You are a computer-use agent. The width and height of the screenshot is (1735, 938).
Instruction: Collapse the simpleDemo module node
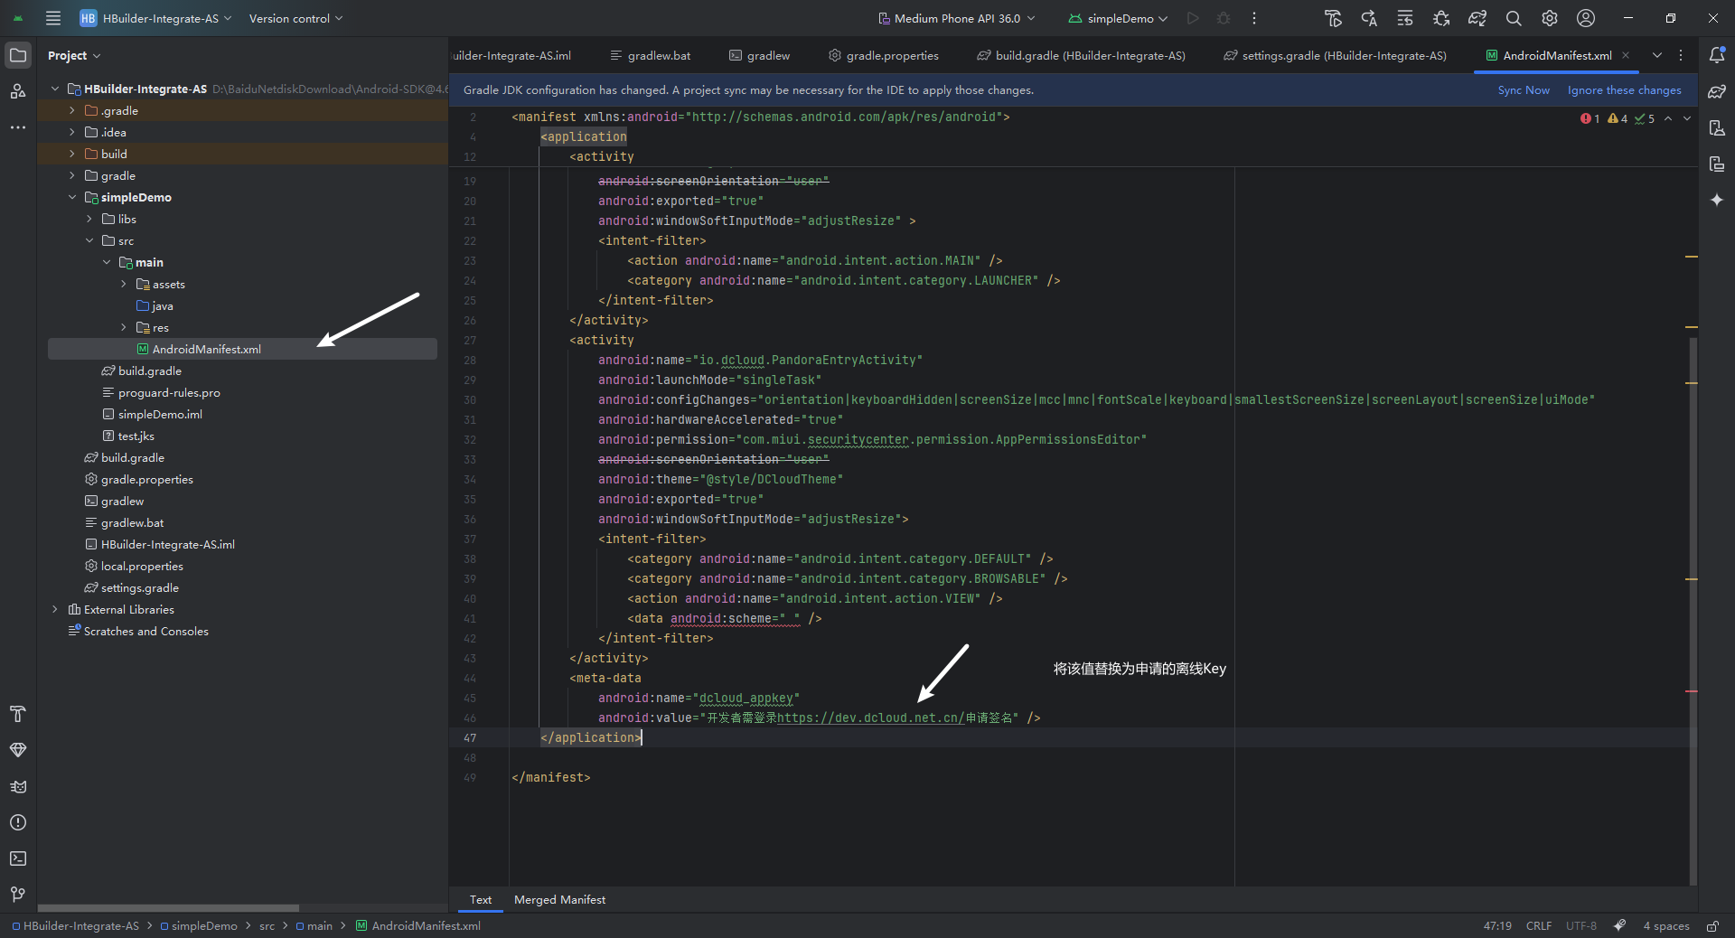pos(72,197)
